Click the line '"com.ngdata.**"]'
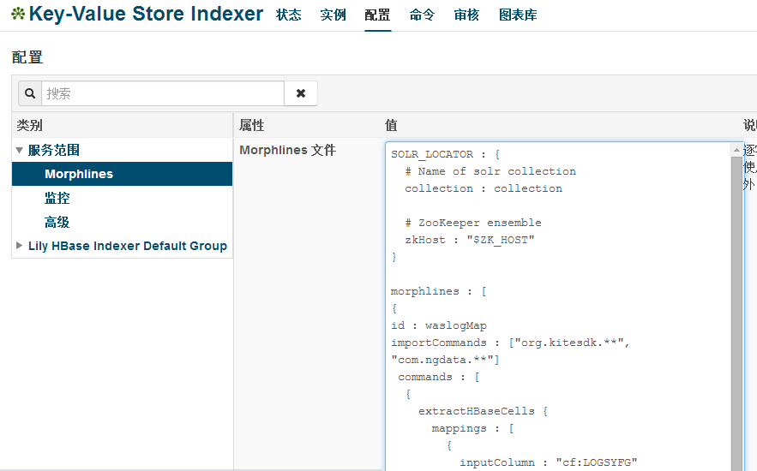Image resolution: width=757 pixels, height=471 pixels. tap(445, 360)
